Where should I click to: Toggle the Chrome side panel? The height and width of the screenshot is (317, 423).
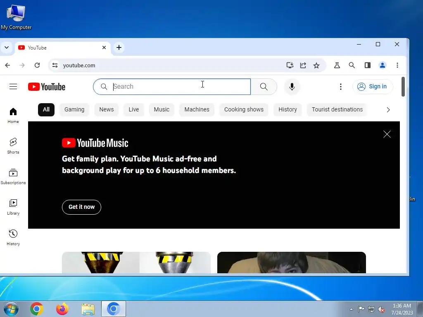(367, 65)
